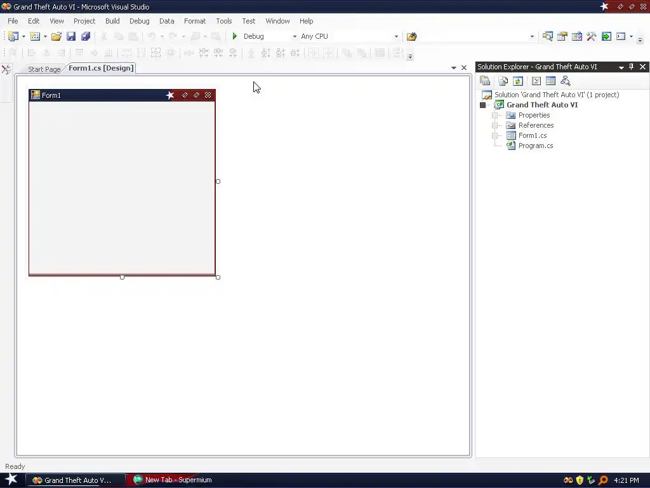This screenshot has height=488, width=650.
Task: Open the Tools menu
Action: coord(224,21)
